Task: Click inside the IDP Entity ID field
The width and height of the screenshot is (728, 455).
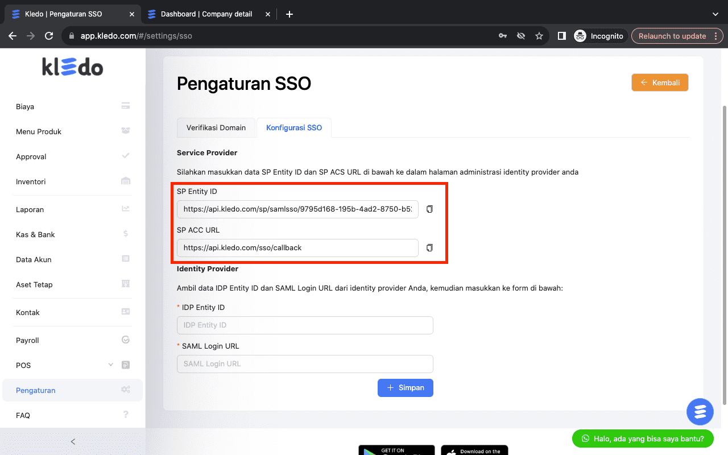Action: click(305, 325)
